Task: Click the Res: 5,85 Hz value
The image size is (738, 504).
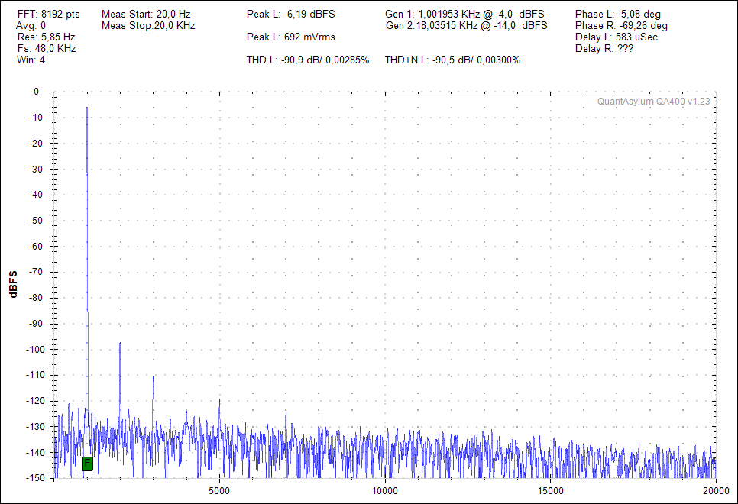Action: point(46,37)
